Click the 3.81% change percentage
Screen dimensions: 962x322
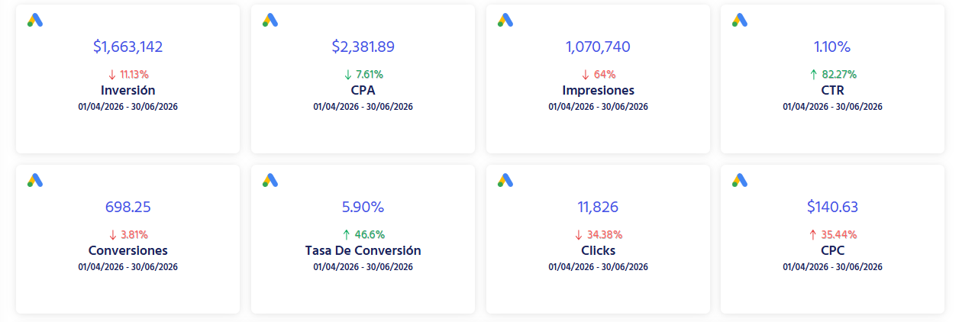(x=134, y=235)
